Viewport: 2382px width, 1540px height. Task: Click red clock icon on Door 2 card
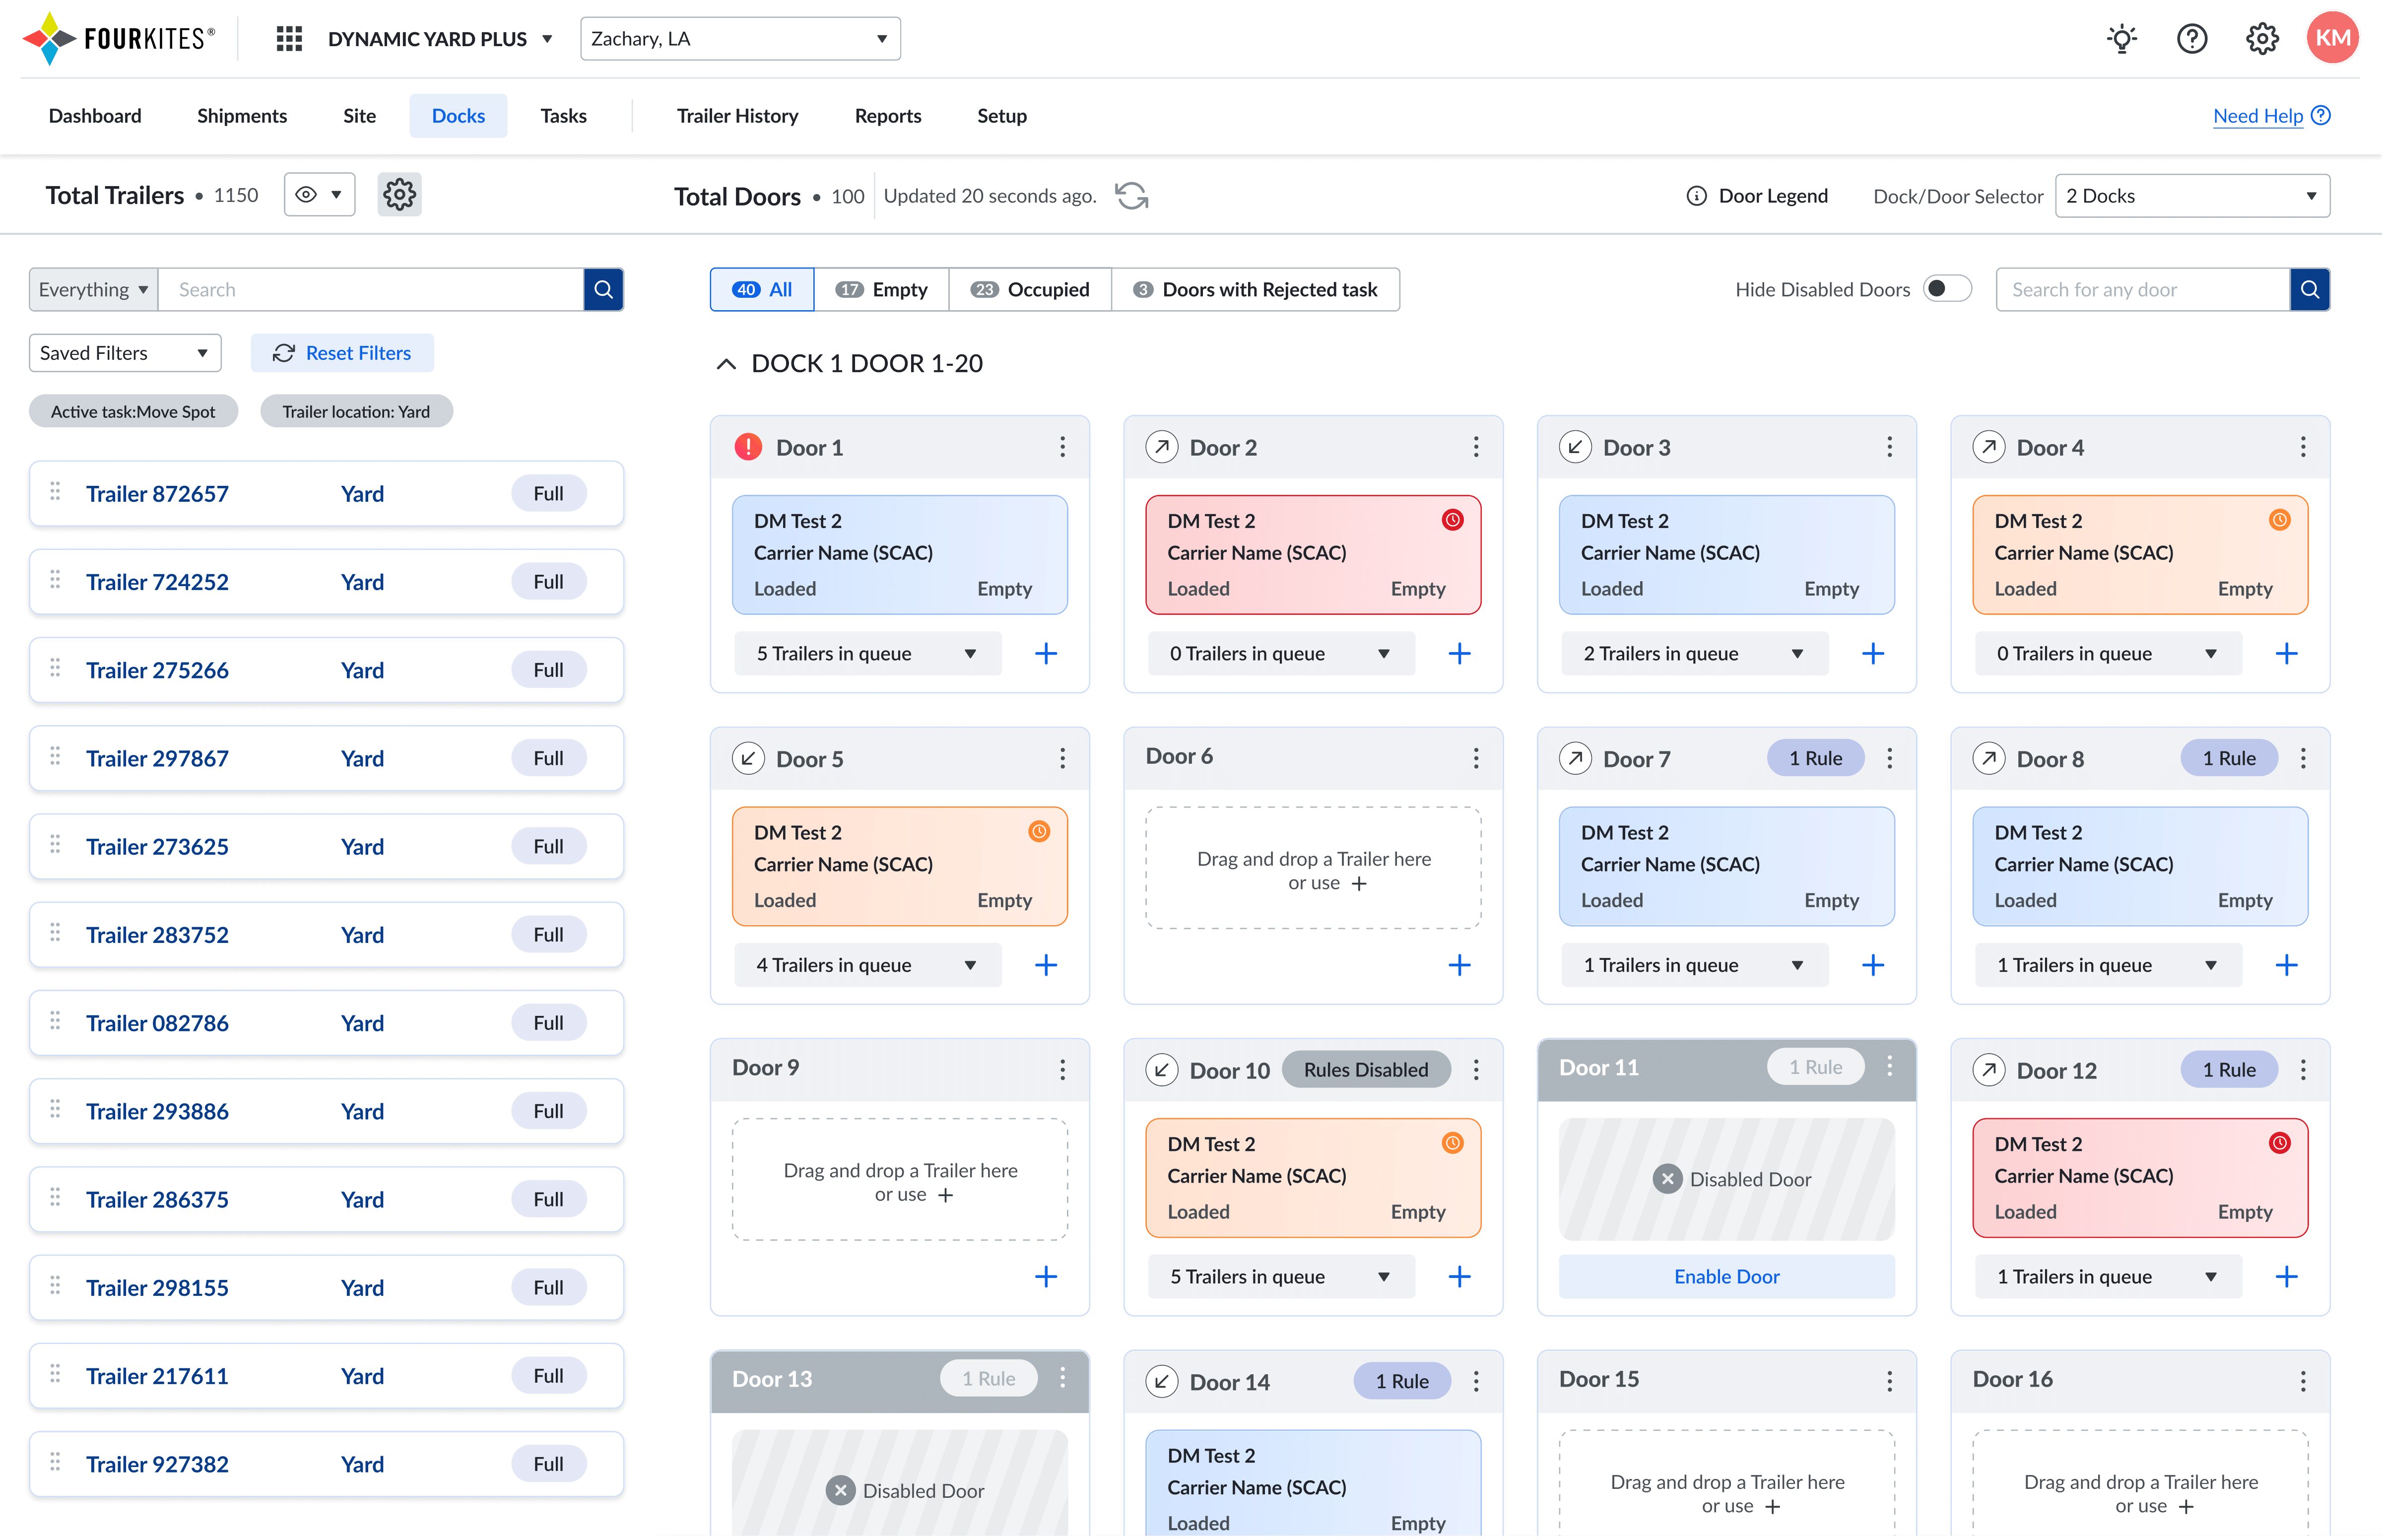click(x=1452, y=520)
